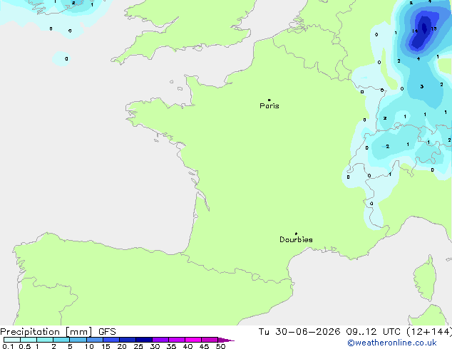Click the above-50 legend arrow tip
This screenshot has height=349, width=452.
click(x=226, y=340)
